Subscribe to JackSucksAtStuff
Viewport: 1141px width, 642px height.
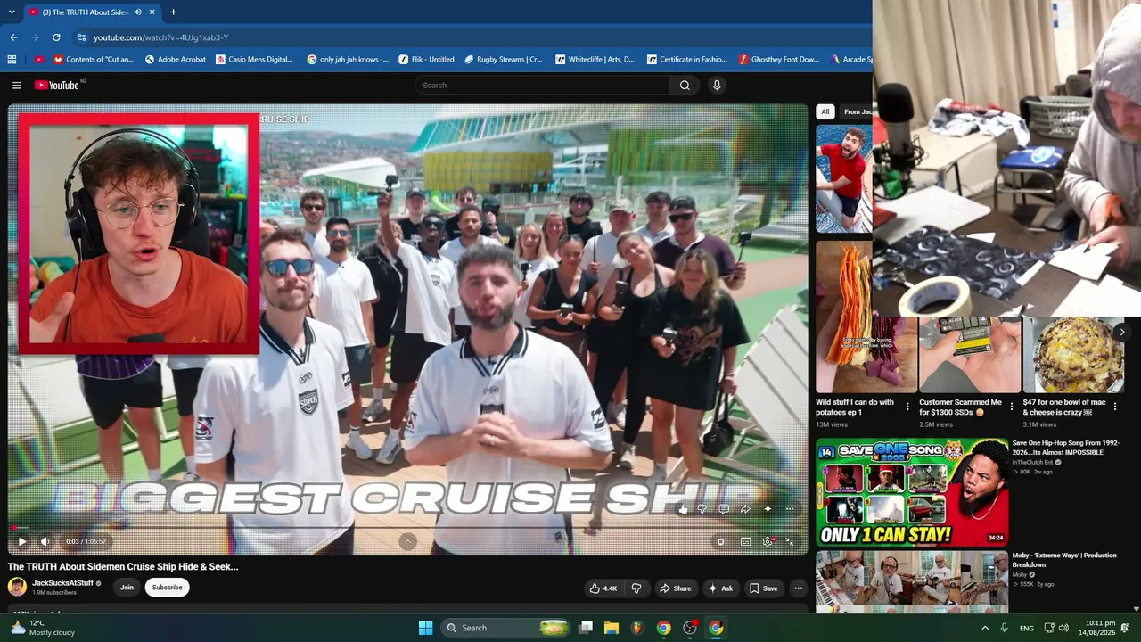point(167,588)
